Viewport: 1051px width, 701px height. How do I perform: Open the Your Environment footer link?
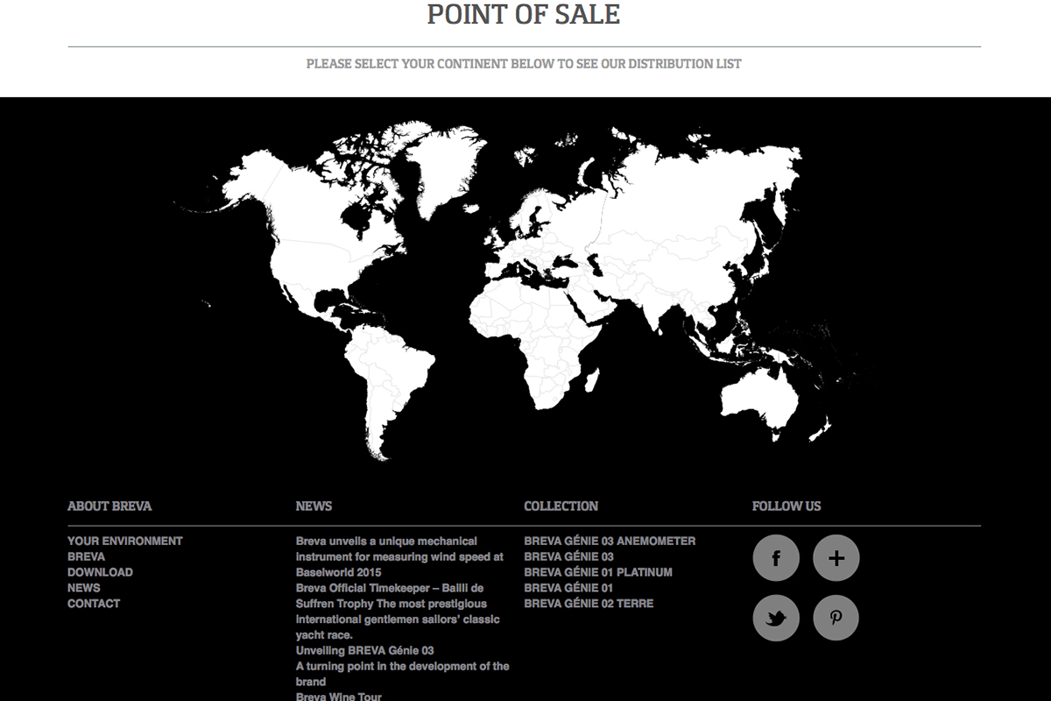(125, 541)
